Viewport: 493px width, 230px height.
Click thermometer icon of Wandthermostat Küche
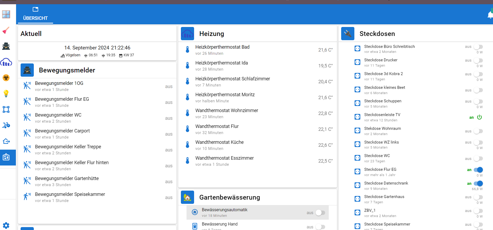(x=187, y=145)
